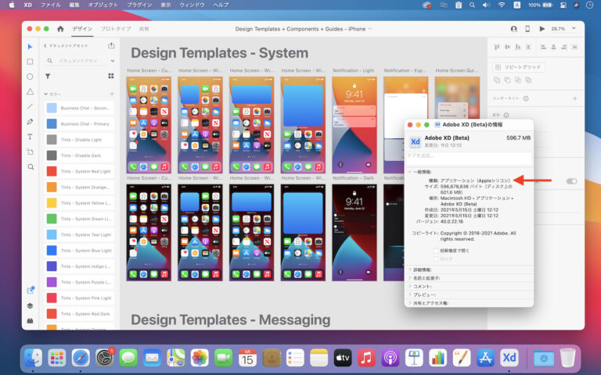Select the Rectangle tool in XD toolbar

30,62
